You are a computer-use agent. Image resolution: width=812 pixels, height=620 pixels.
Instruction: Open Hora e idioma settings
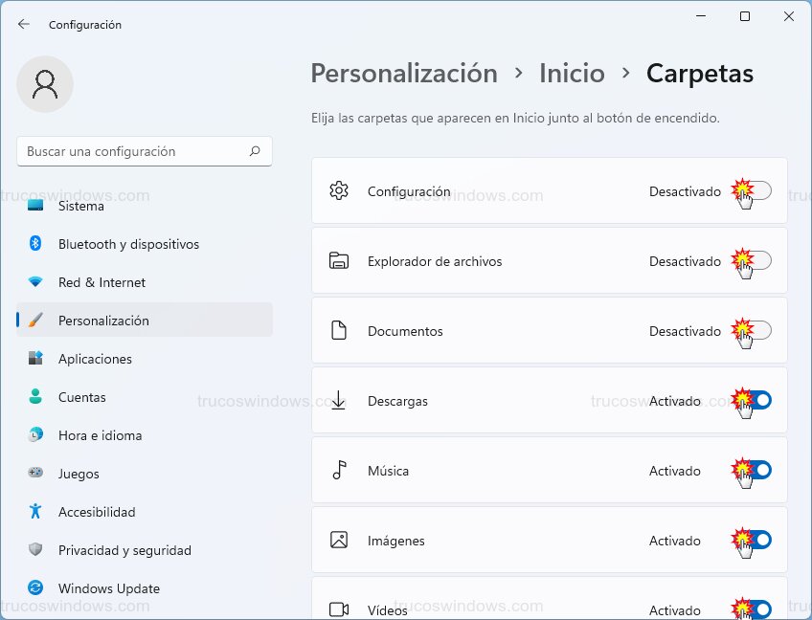pyautogui.click(x=100, y=435)
